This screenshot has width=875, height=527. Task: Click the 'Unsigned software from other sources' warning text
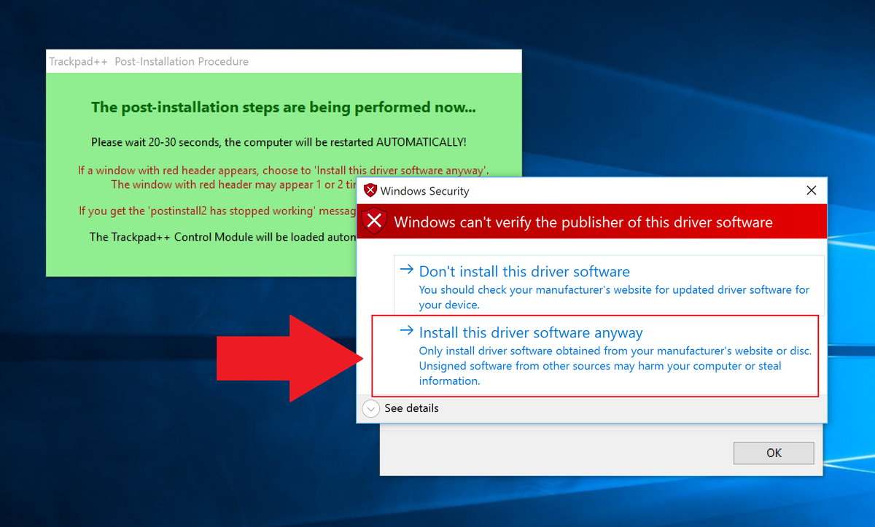pos(600,373)
